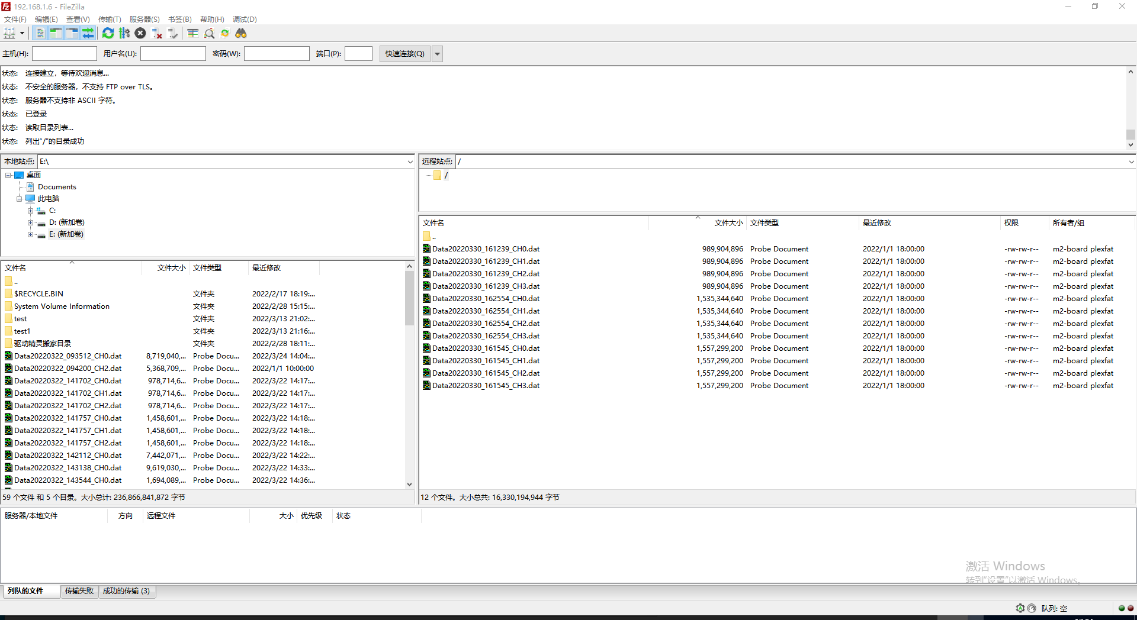Expand the C: drive tree node
The image size is (1137, 620).
(30, 211)
